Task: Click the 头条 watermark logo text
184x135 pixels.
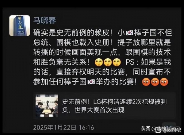Action: coord(146,128)
